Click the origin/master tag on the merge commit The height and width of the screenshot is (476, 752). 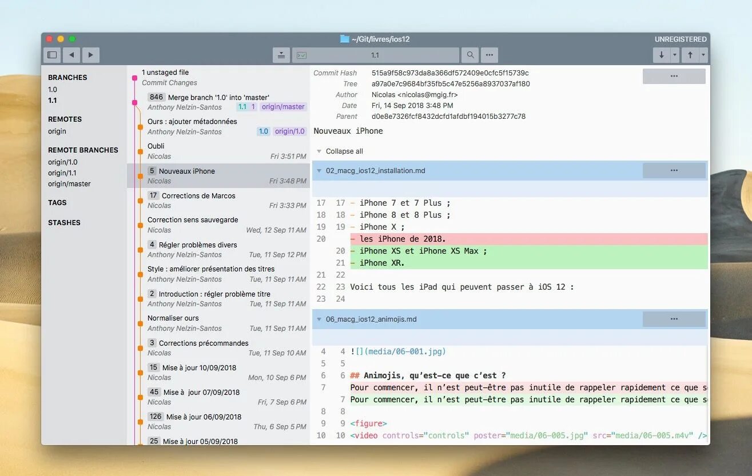click(283, 107)
